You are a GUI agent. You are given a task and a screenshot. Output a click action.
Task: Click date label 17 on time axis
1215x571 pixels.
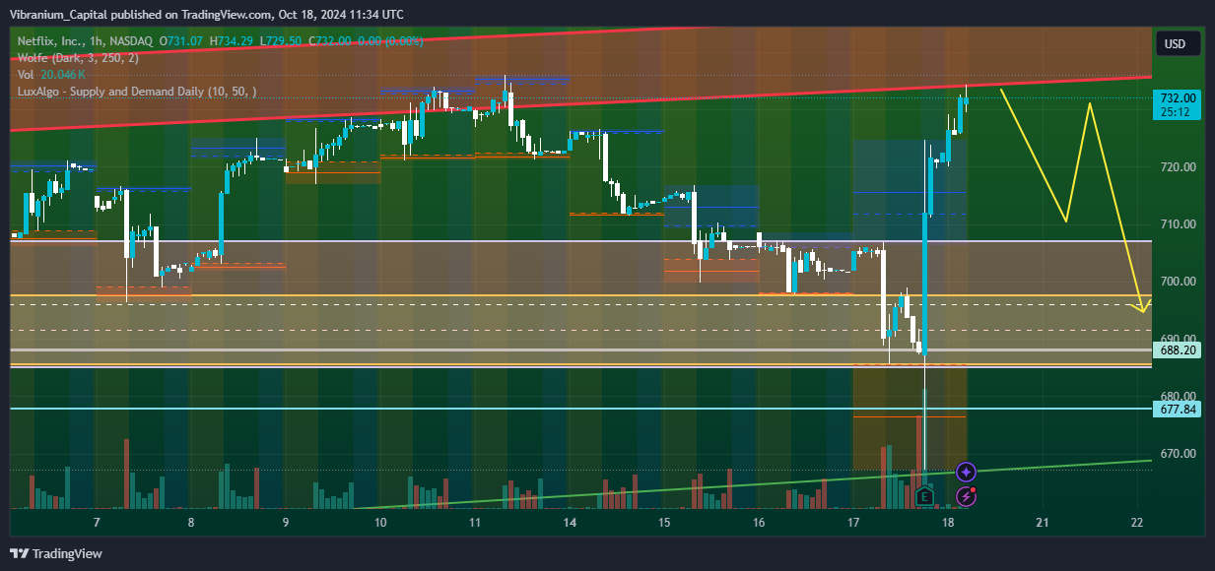click(853, 523)
